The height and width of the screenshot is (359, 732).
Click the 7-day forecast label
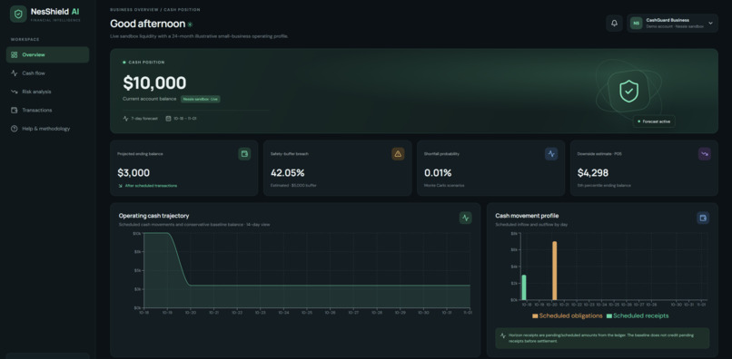144,119
